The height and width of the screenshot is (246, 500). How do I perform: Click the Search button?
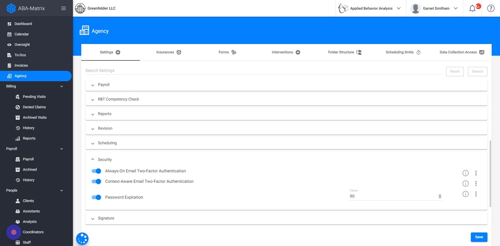[478, 72]
